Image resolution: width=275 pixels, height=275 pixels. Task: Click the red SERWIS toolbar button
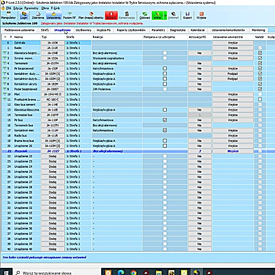[x=111, y=15]
